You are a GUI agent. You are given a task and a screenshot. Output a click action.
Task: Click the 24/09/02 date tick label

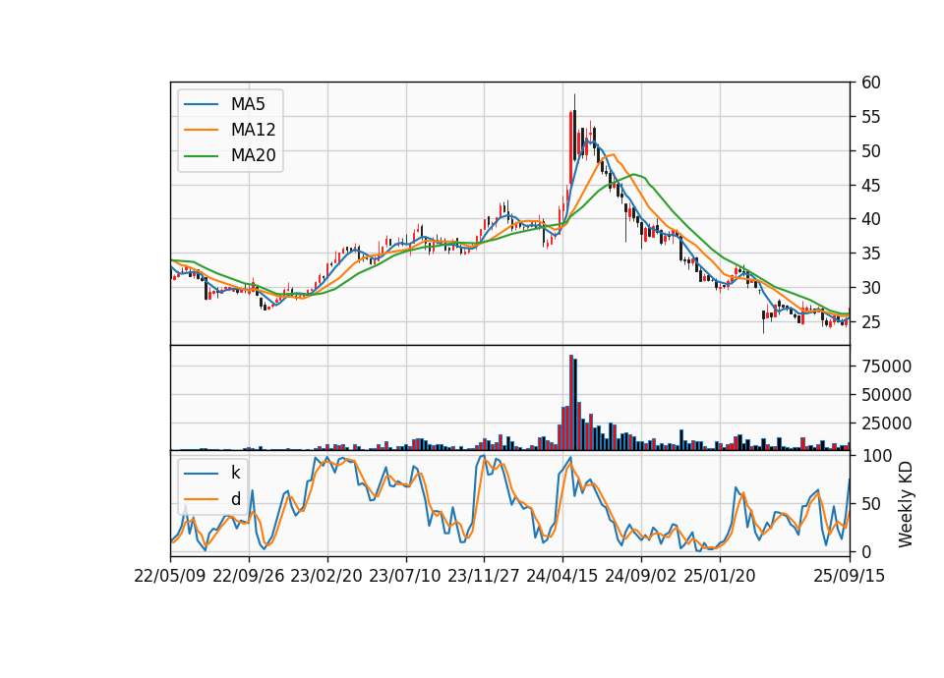640,577
